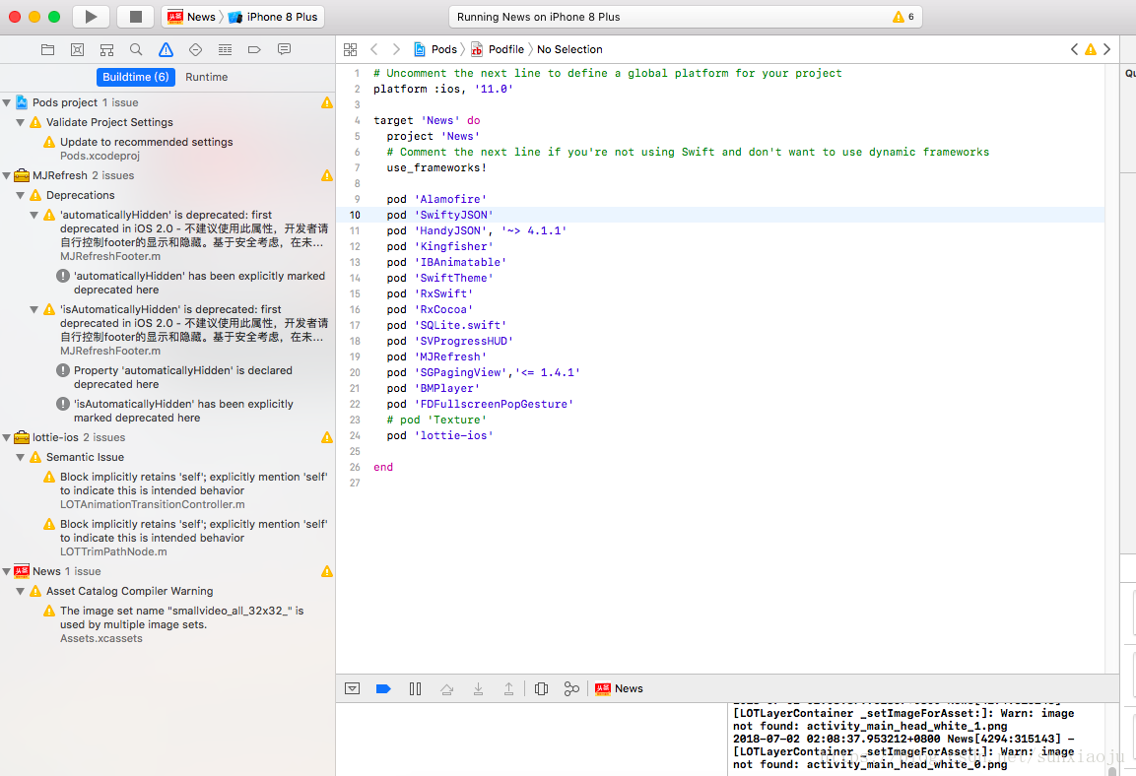Select News process in debug bar
The height and width of the screenshot is (776, 1136).
coord(619,688)
